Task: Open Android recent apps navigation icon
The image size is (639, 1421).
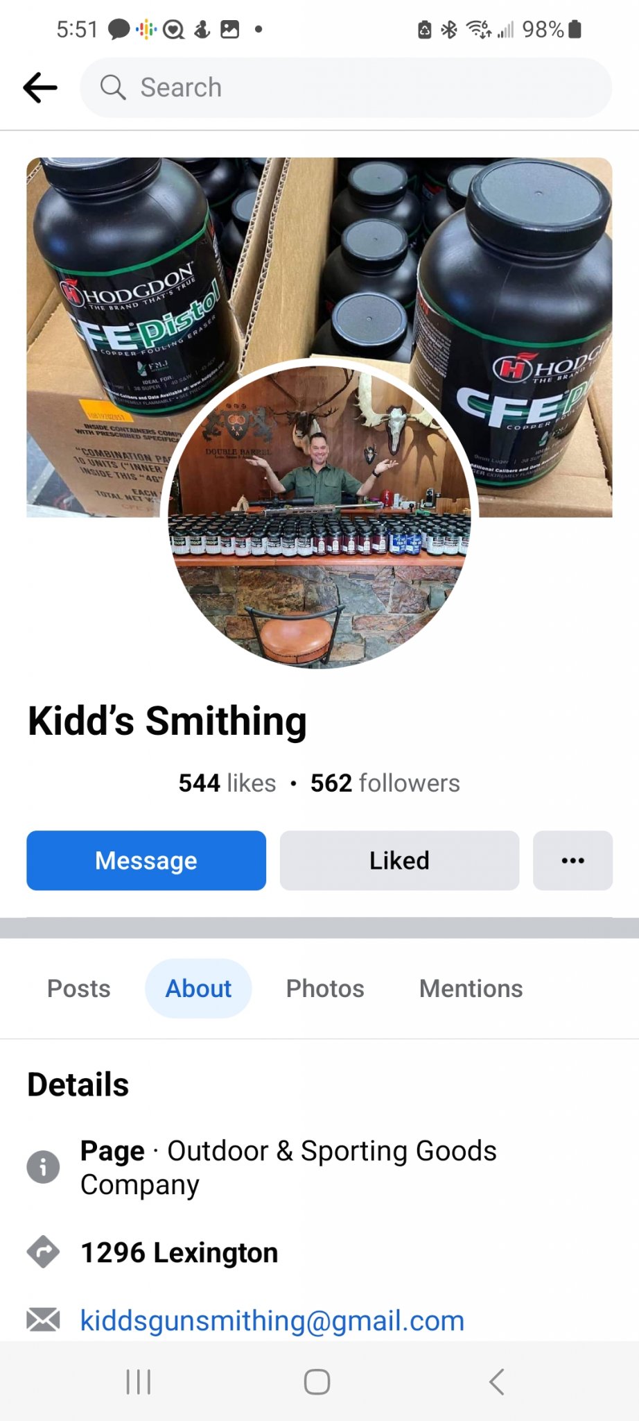Action: [139, 1381]
